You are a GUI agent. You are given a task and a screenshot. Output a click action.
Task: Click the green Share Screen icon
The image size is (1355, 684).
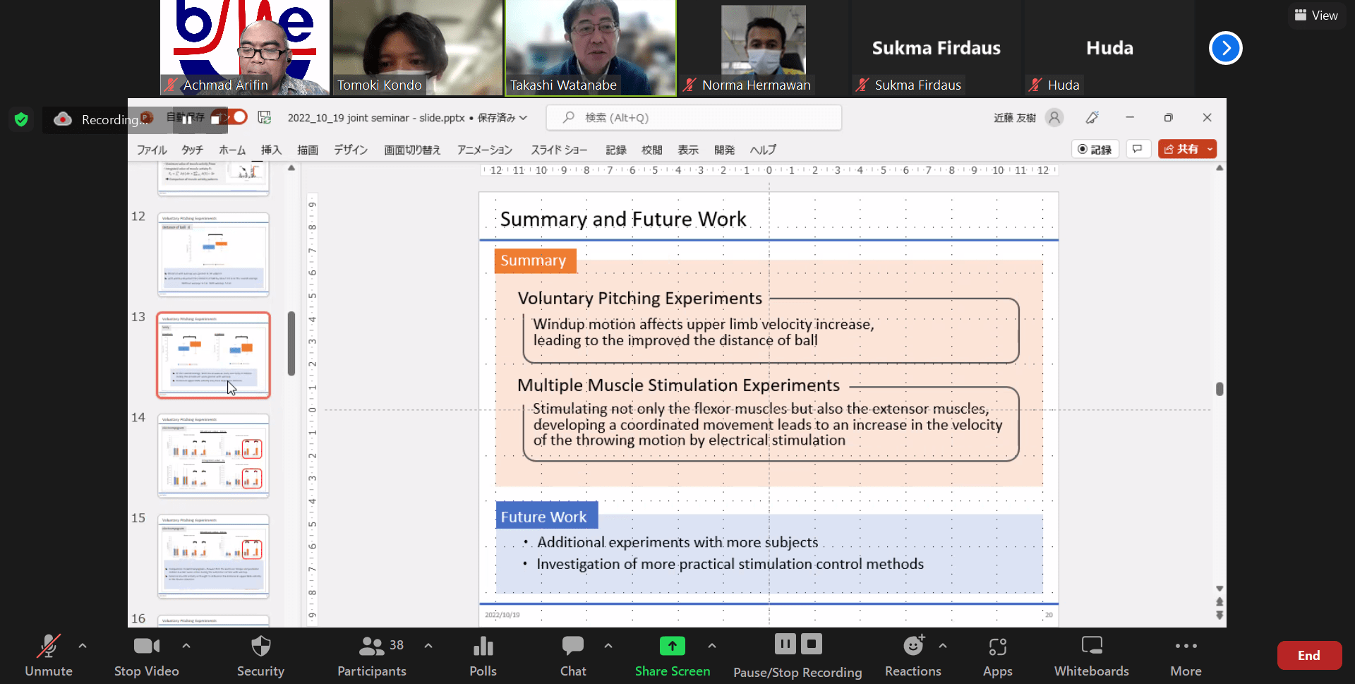[672, 646]
